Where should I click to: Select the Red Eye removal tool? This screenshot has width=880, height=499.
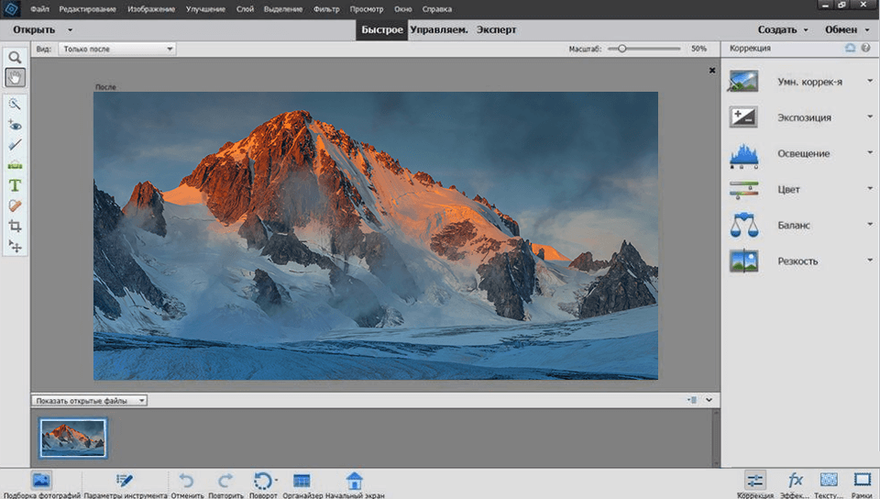(15, 125)
